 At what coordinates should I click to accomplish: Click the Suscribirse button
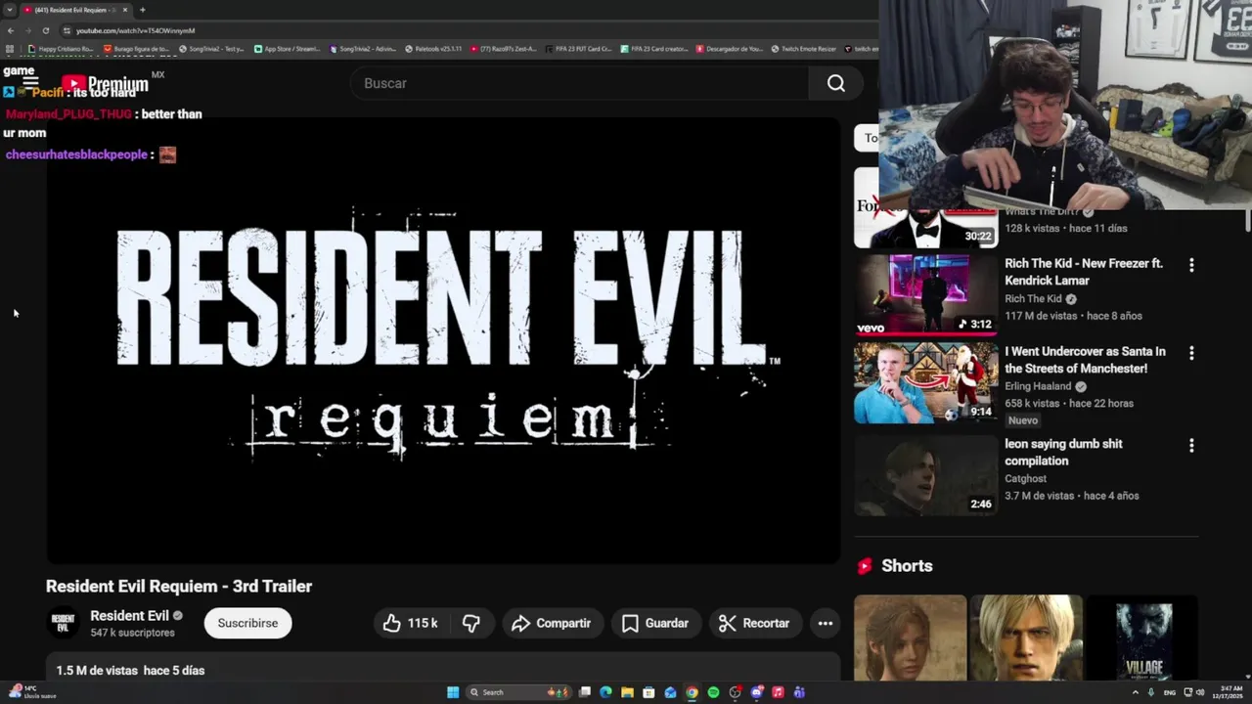tap(247, 623)
